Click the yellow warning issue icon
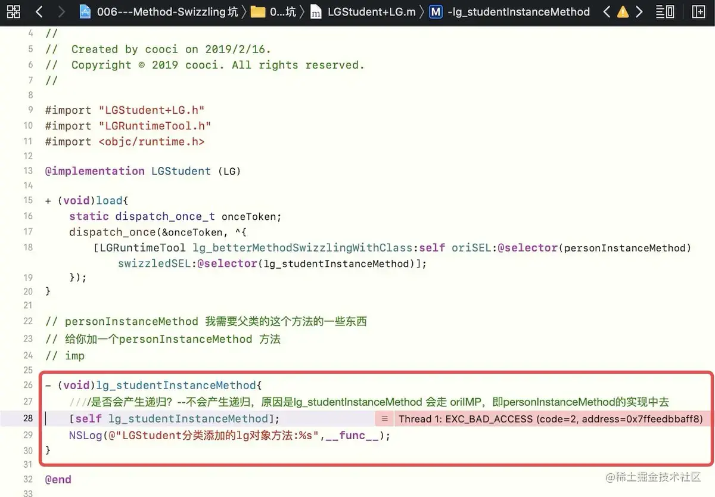Screen dimensions: 715x497 pyautogui.click(x=623, y=11)
